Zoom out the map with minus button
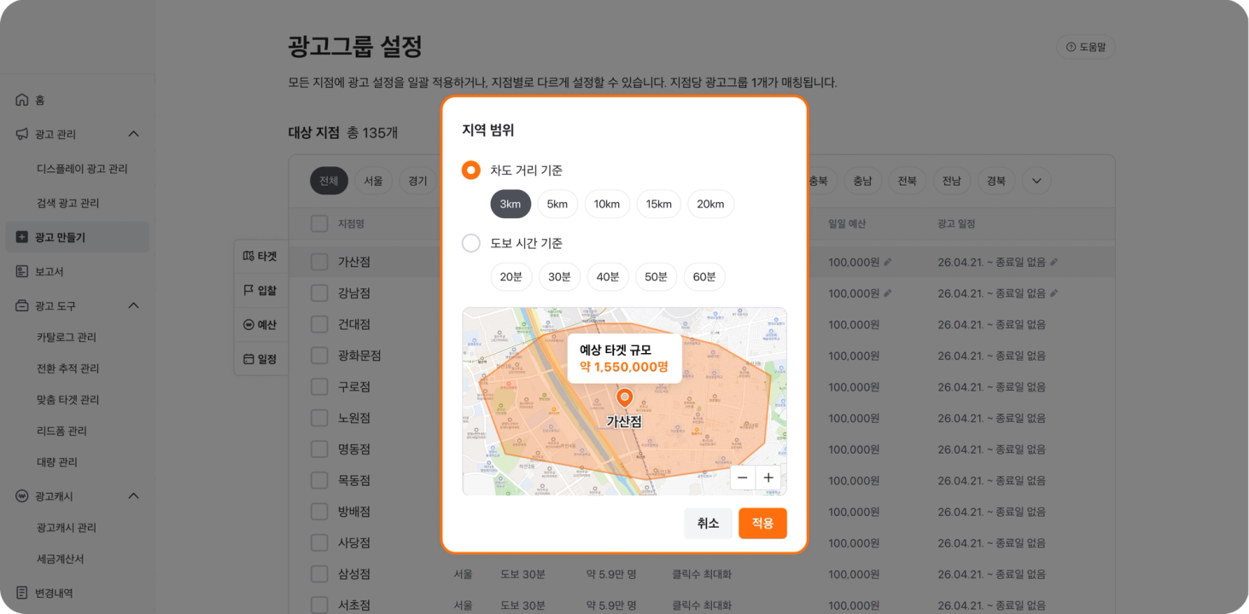The height and width of the screenshot is (614, 1249). [x=743, y=478]
